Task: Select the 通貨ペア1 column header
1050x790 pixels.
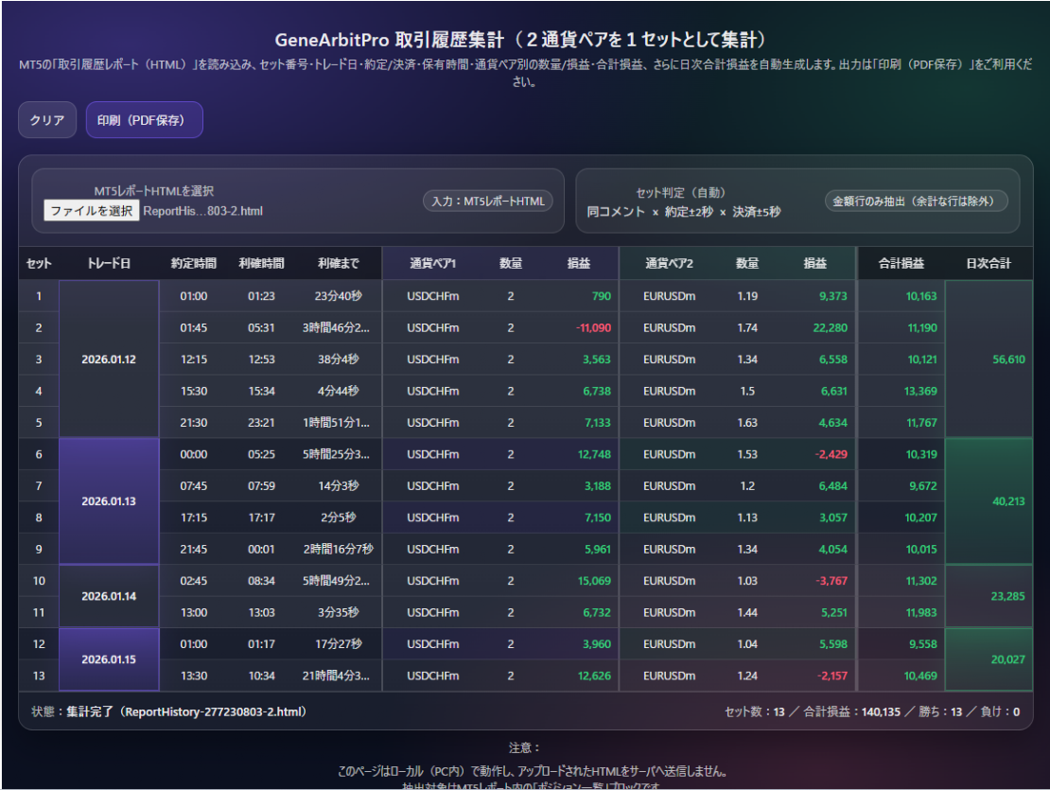Action: 432,263
